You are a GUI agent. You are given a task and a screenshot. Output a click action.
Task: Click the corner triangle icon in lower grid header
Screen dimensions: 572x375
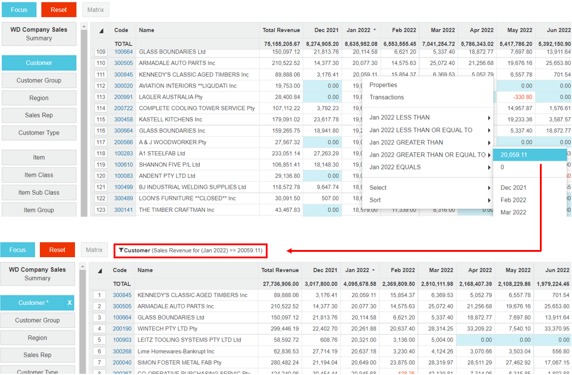click(x=99, y=270)
